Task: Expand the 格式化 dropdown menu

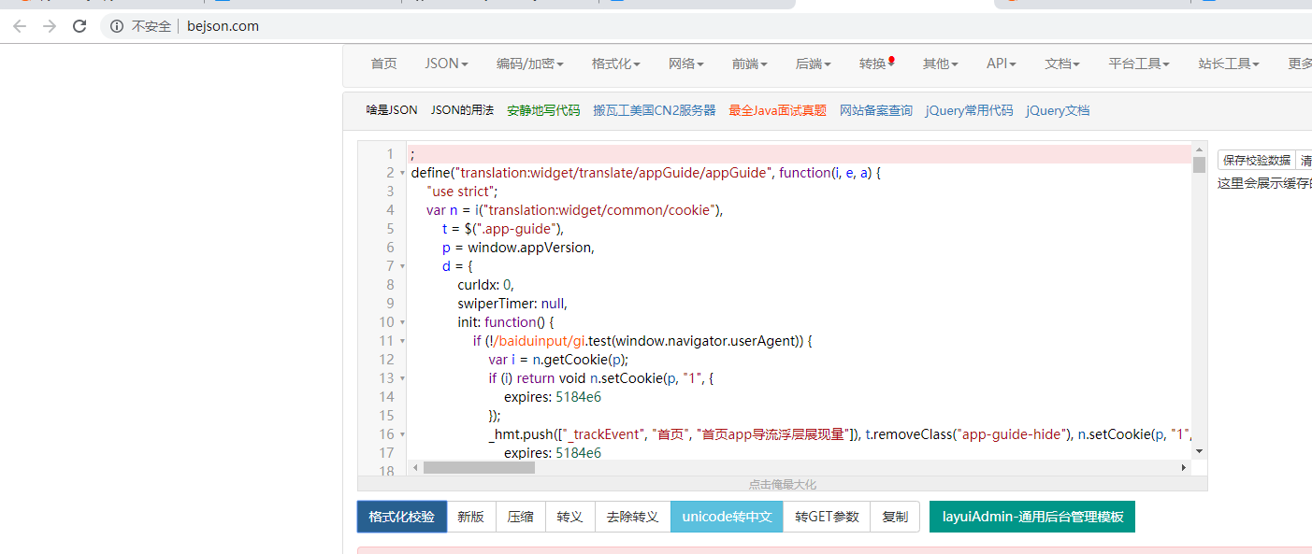Action: (x=615, y=64)
